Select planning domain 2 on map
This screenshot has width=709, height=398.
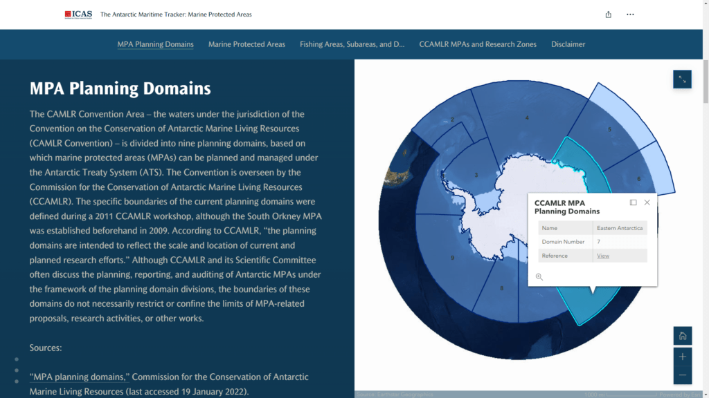[x=452, y=120]
